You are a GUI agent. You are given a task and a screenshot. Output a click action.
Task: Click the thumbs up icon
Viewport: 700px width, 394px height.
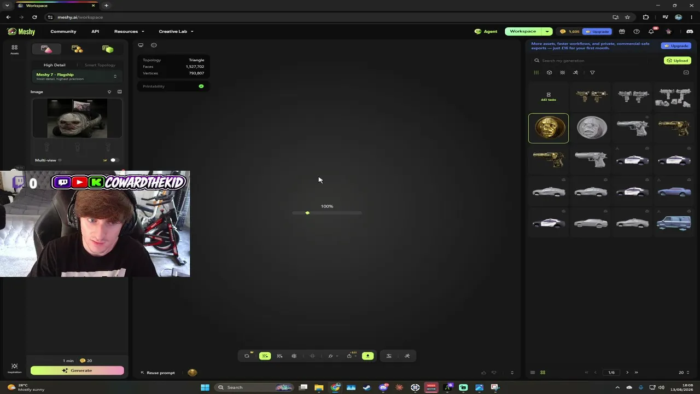pyautogui.click(x=483, y=373)
